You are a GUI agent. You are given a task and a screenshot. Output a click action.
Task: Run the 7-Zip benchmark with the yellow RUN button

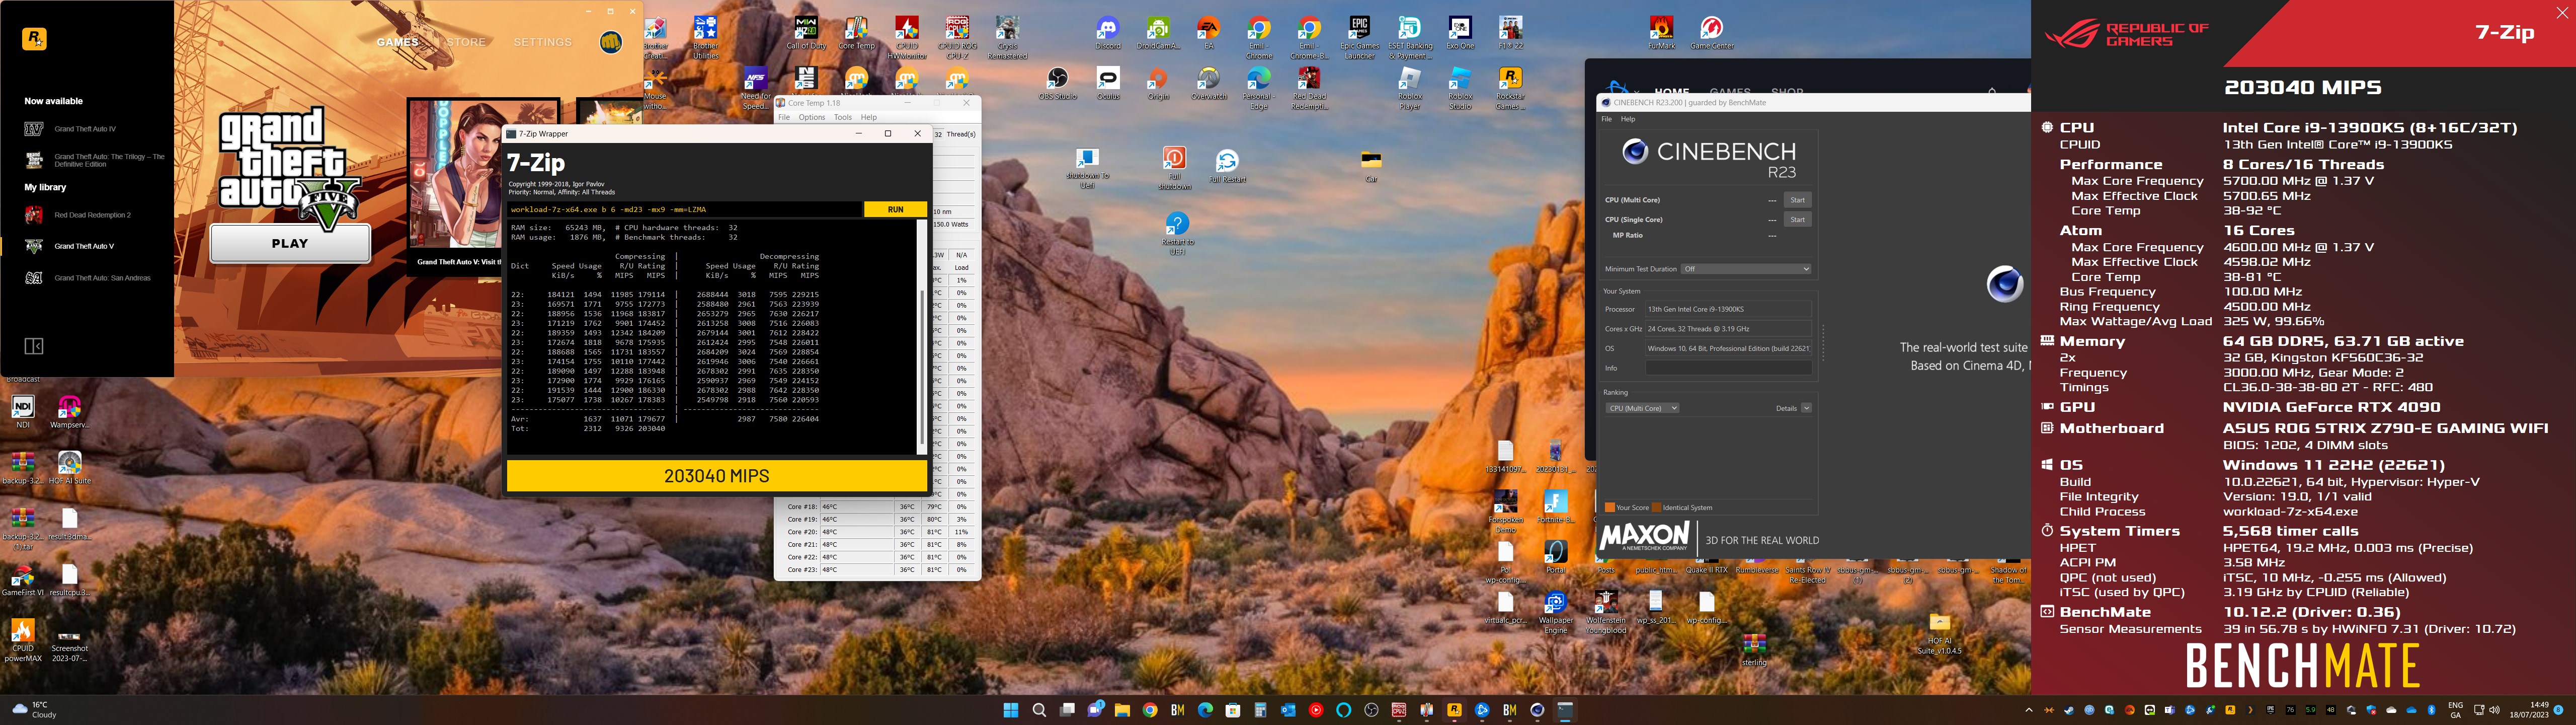click(x=895, y=209)
